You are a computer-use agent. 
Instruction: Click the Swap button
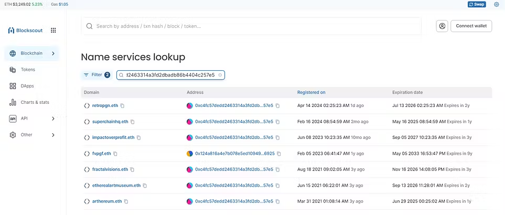pos(477,5)
